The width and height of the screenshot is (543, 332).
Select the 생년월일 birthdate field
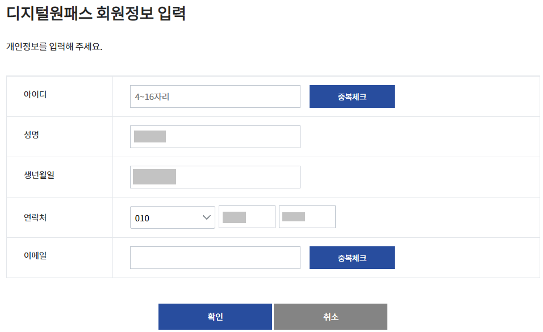(x=215, y=176)
